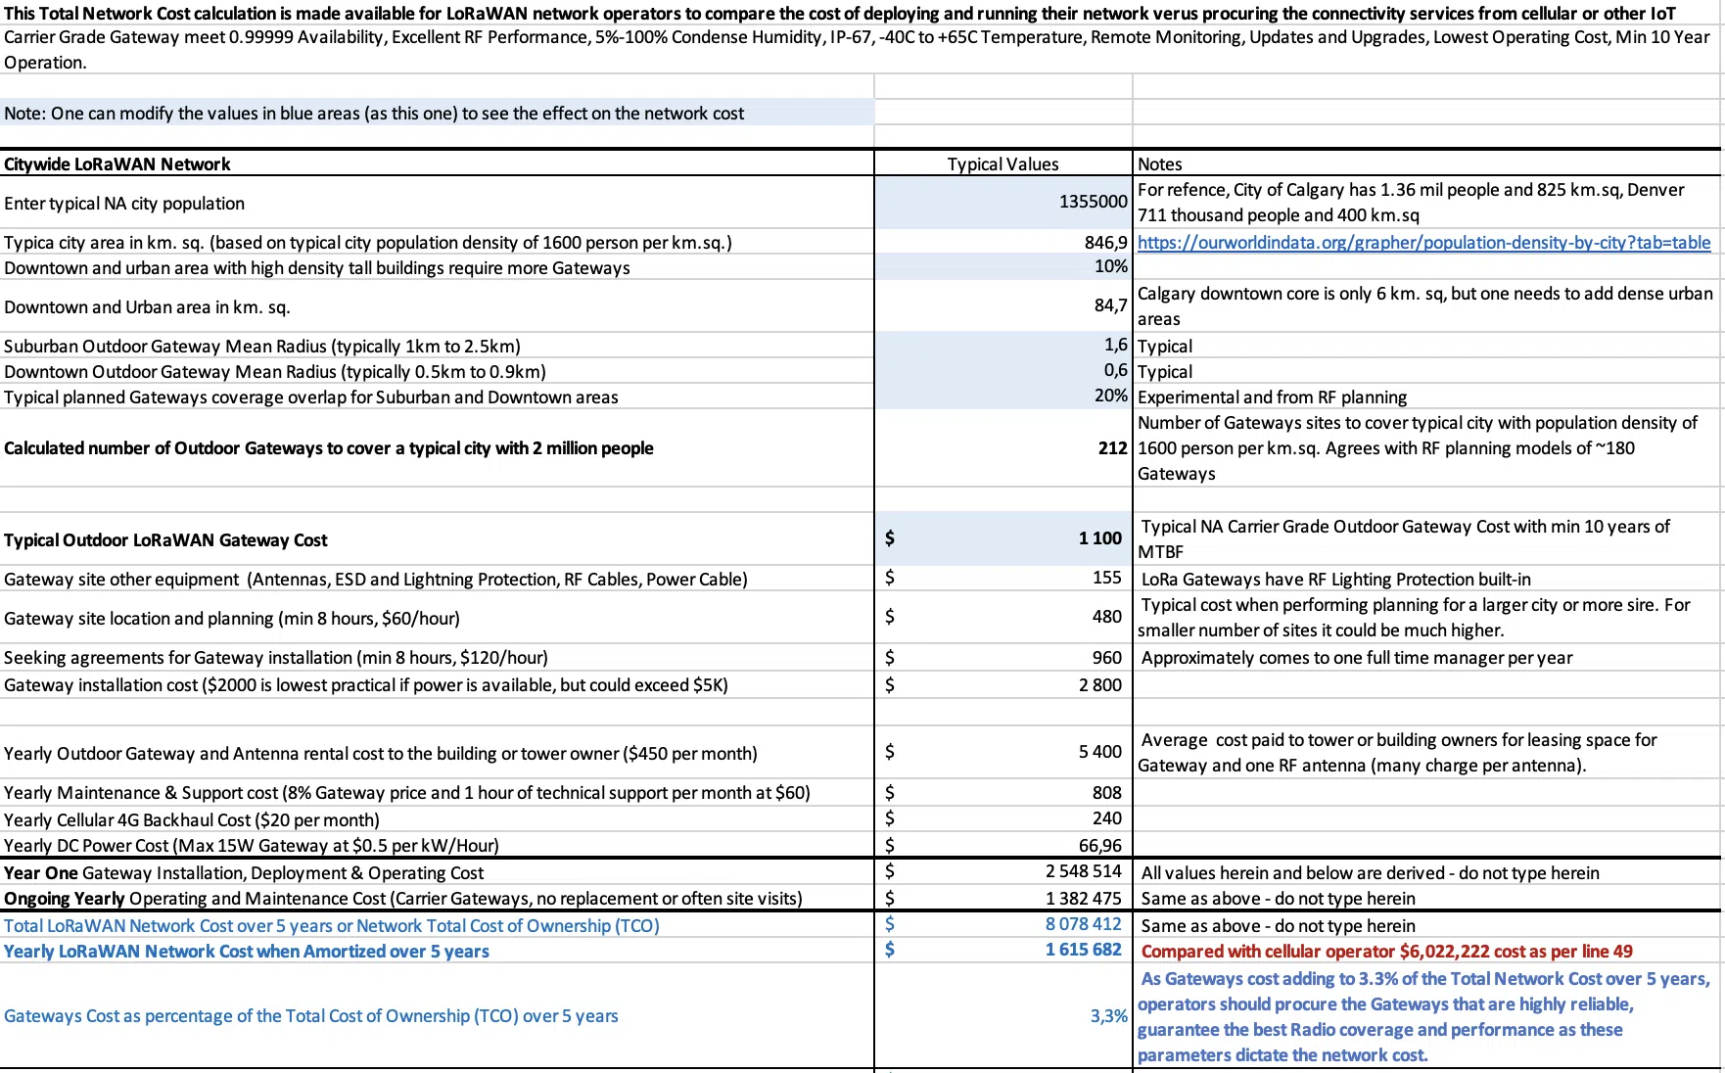Click the 'Notes' column header cell
This screenshot has width=1725, height=1073.
[x=1159, y=164]
